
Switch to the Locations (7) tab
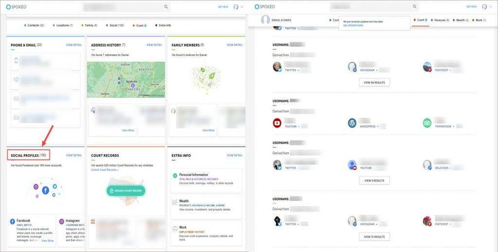click(63, 25)
